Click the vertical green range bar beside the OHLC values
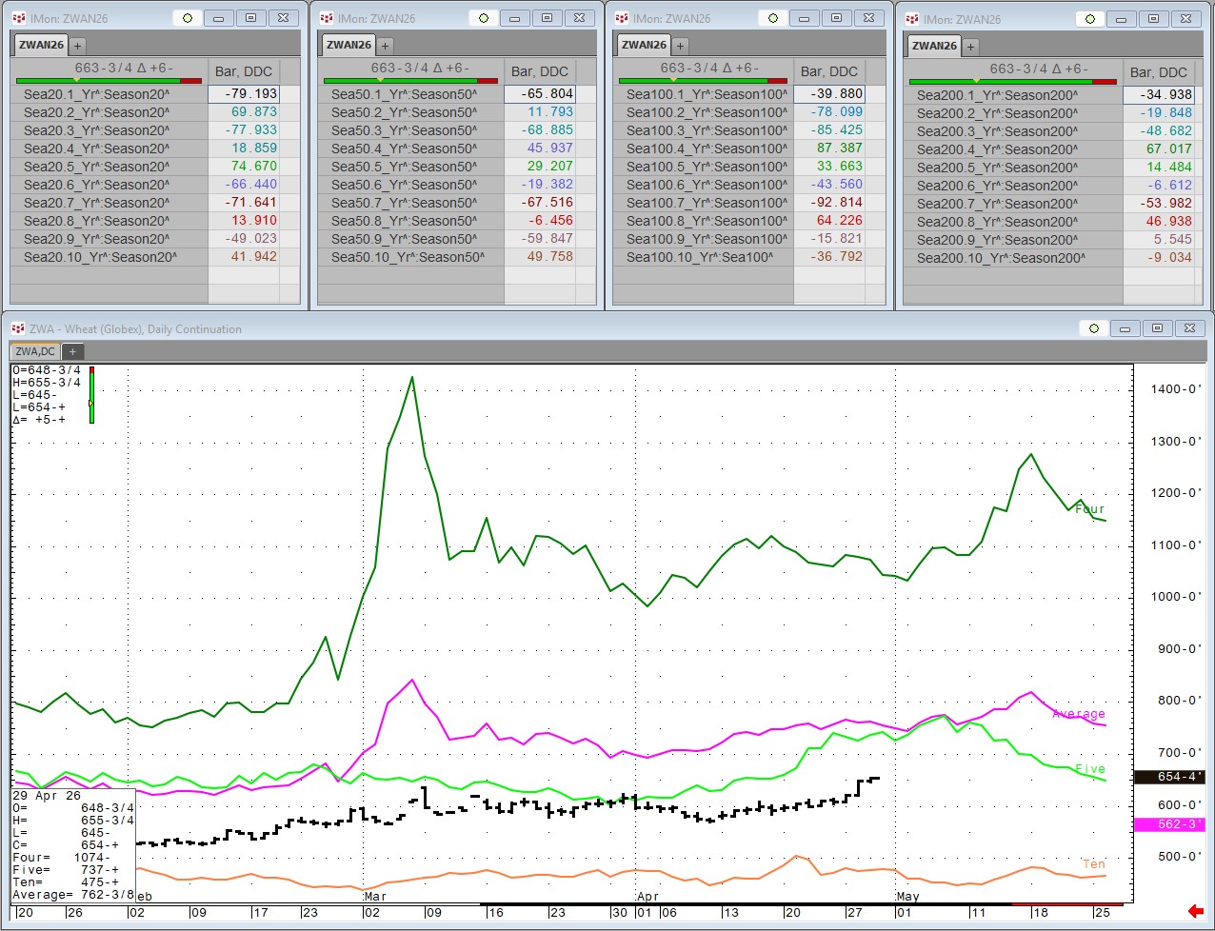 91,395
